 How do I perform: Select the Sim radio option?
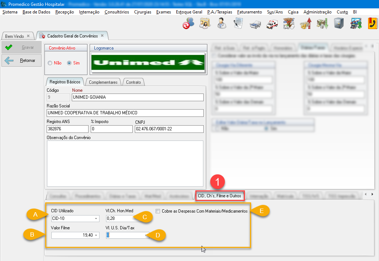(x=69, y=63)
